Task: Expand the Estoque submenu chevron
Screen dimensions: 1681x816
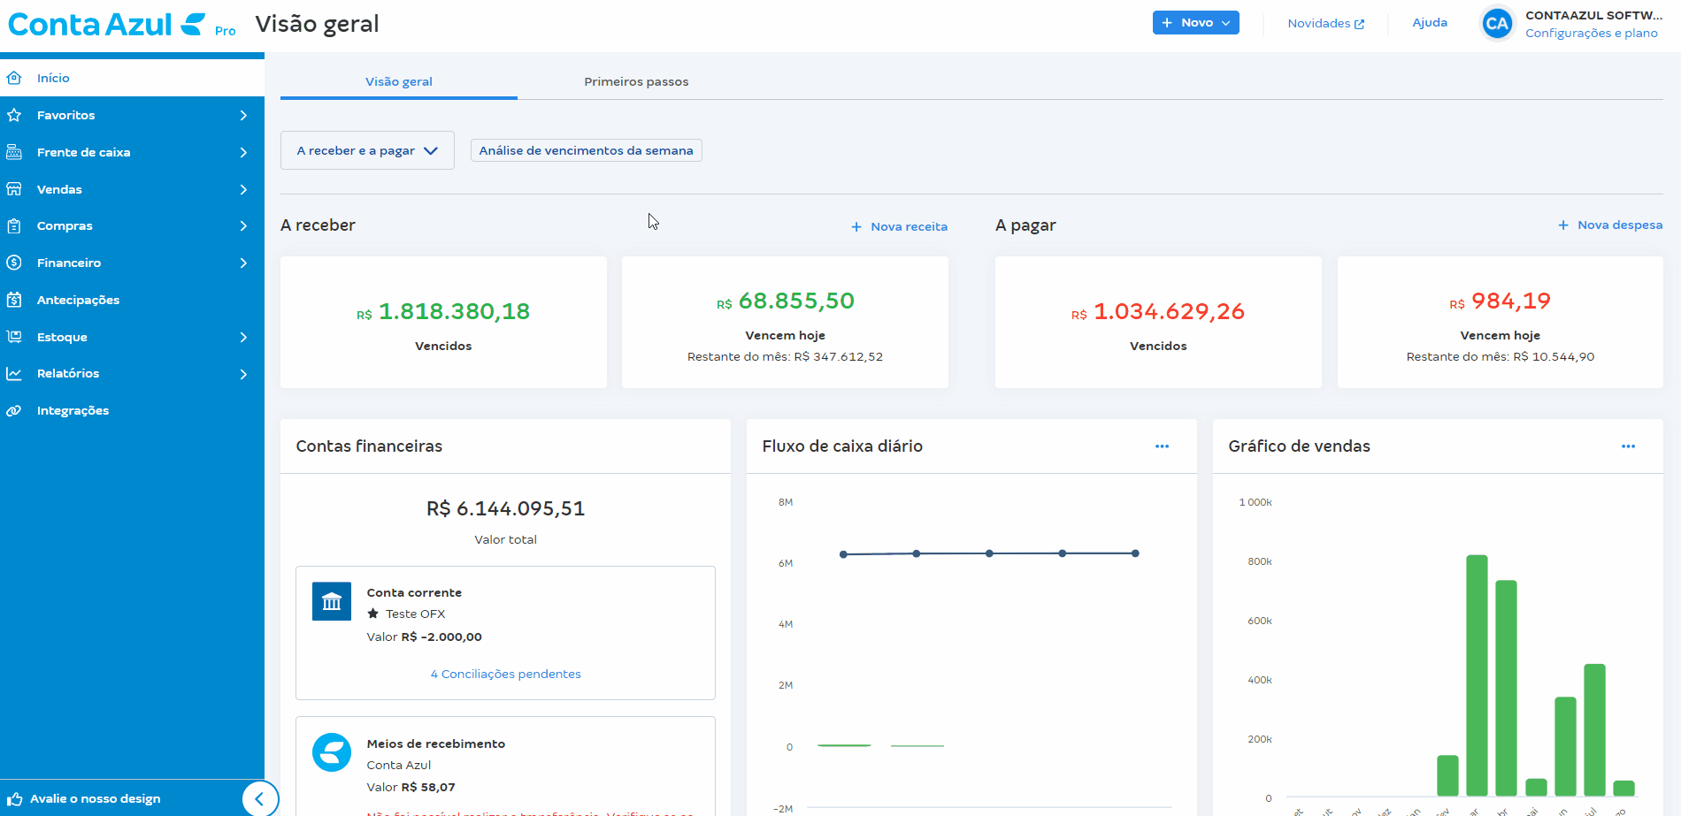Action: tap(243, 337)
